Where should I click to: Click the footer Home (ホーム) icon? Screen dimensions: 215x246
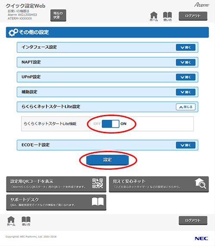(x=11, y=221)
